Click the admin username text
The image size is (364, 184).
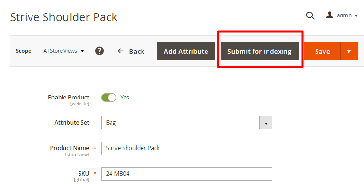tap(344, 16)
